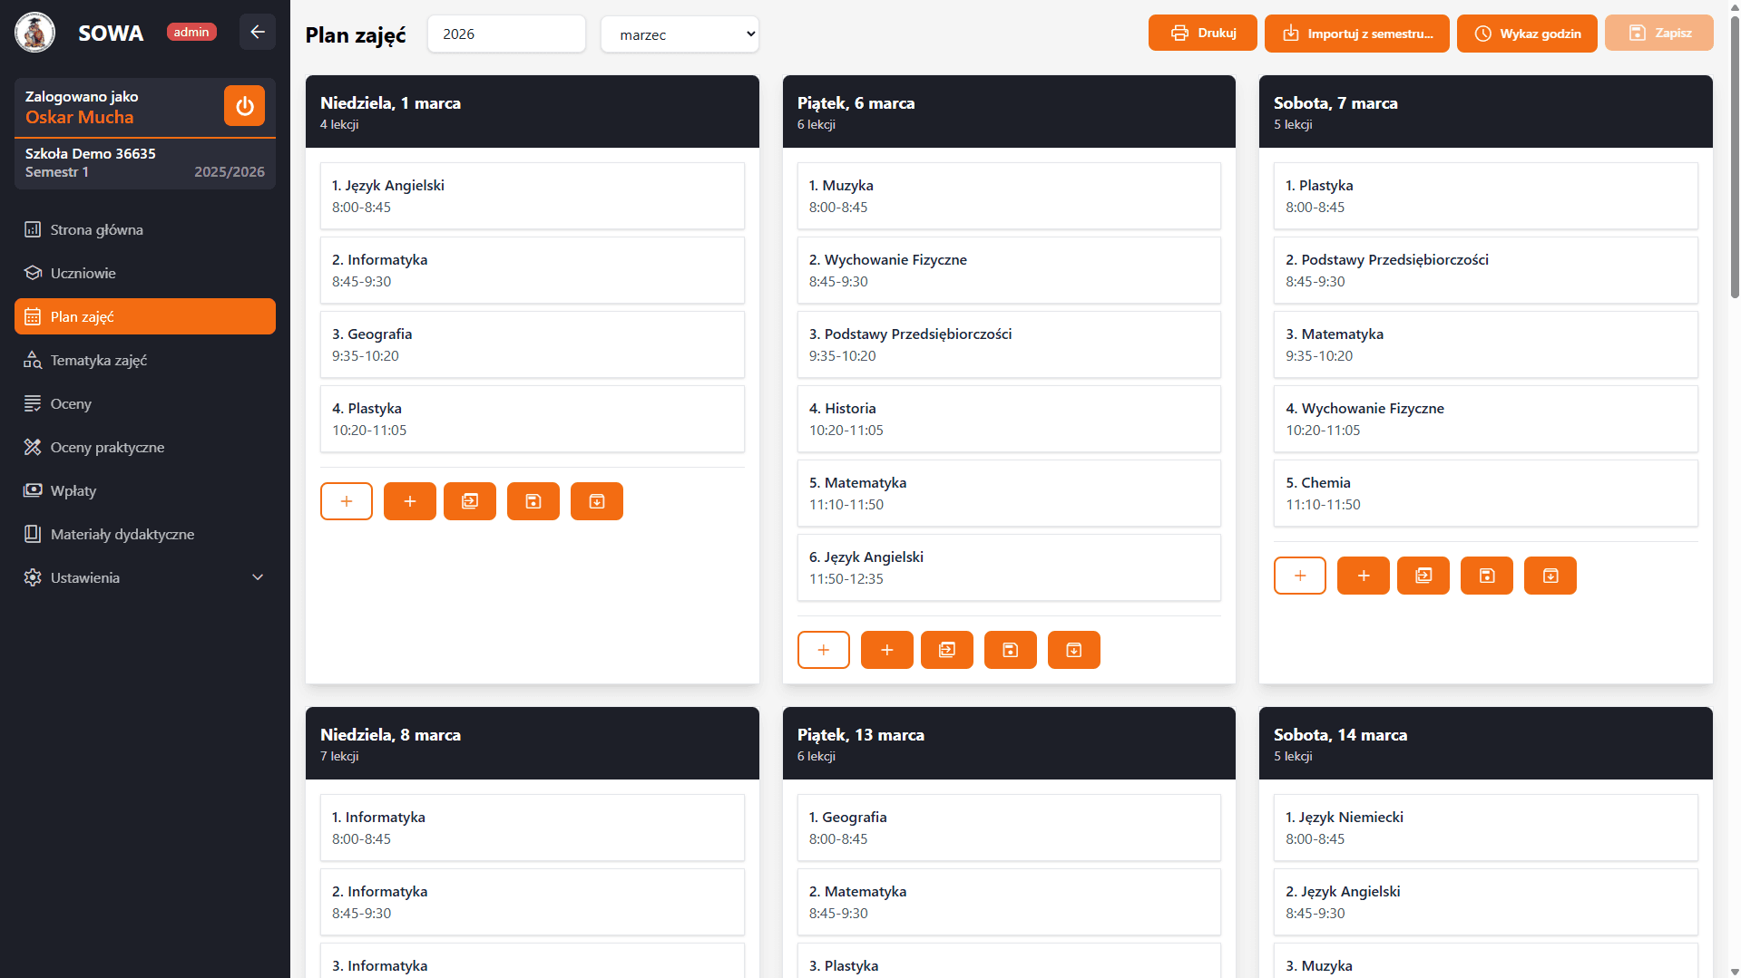
Task: Click the copy-schedule icon under Sobota 7 marca
Action: point(1423,575)
